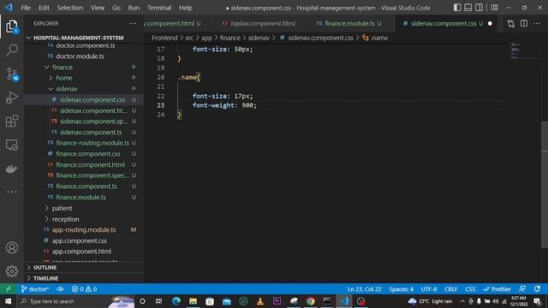Click the code minimap
This screenshot has height=308, width=548.
point(516,50)
